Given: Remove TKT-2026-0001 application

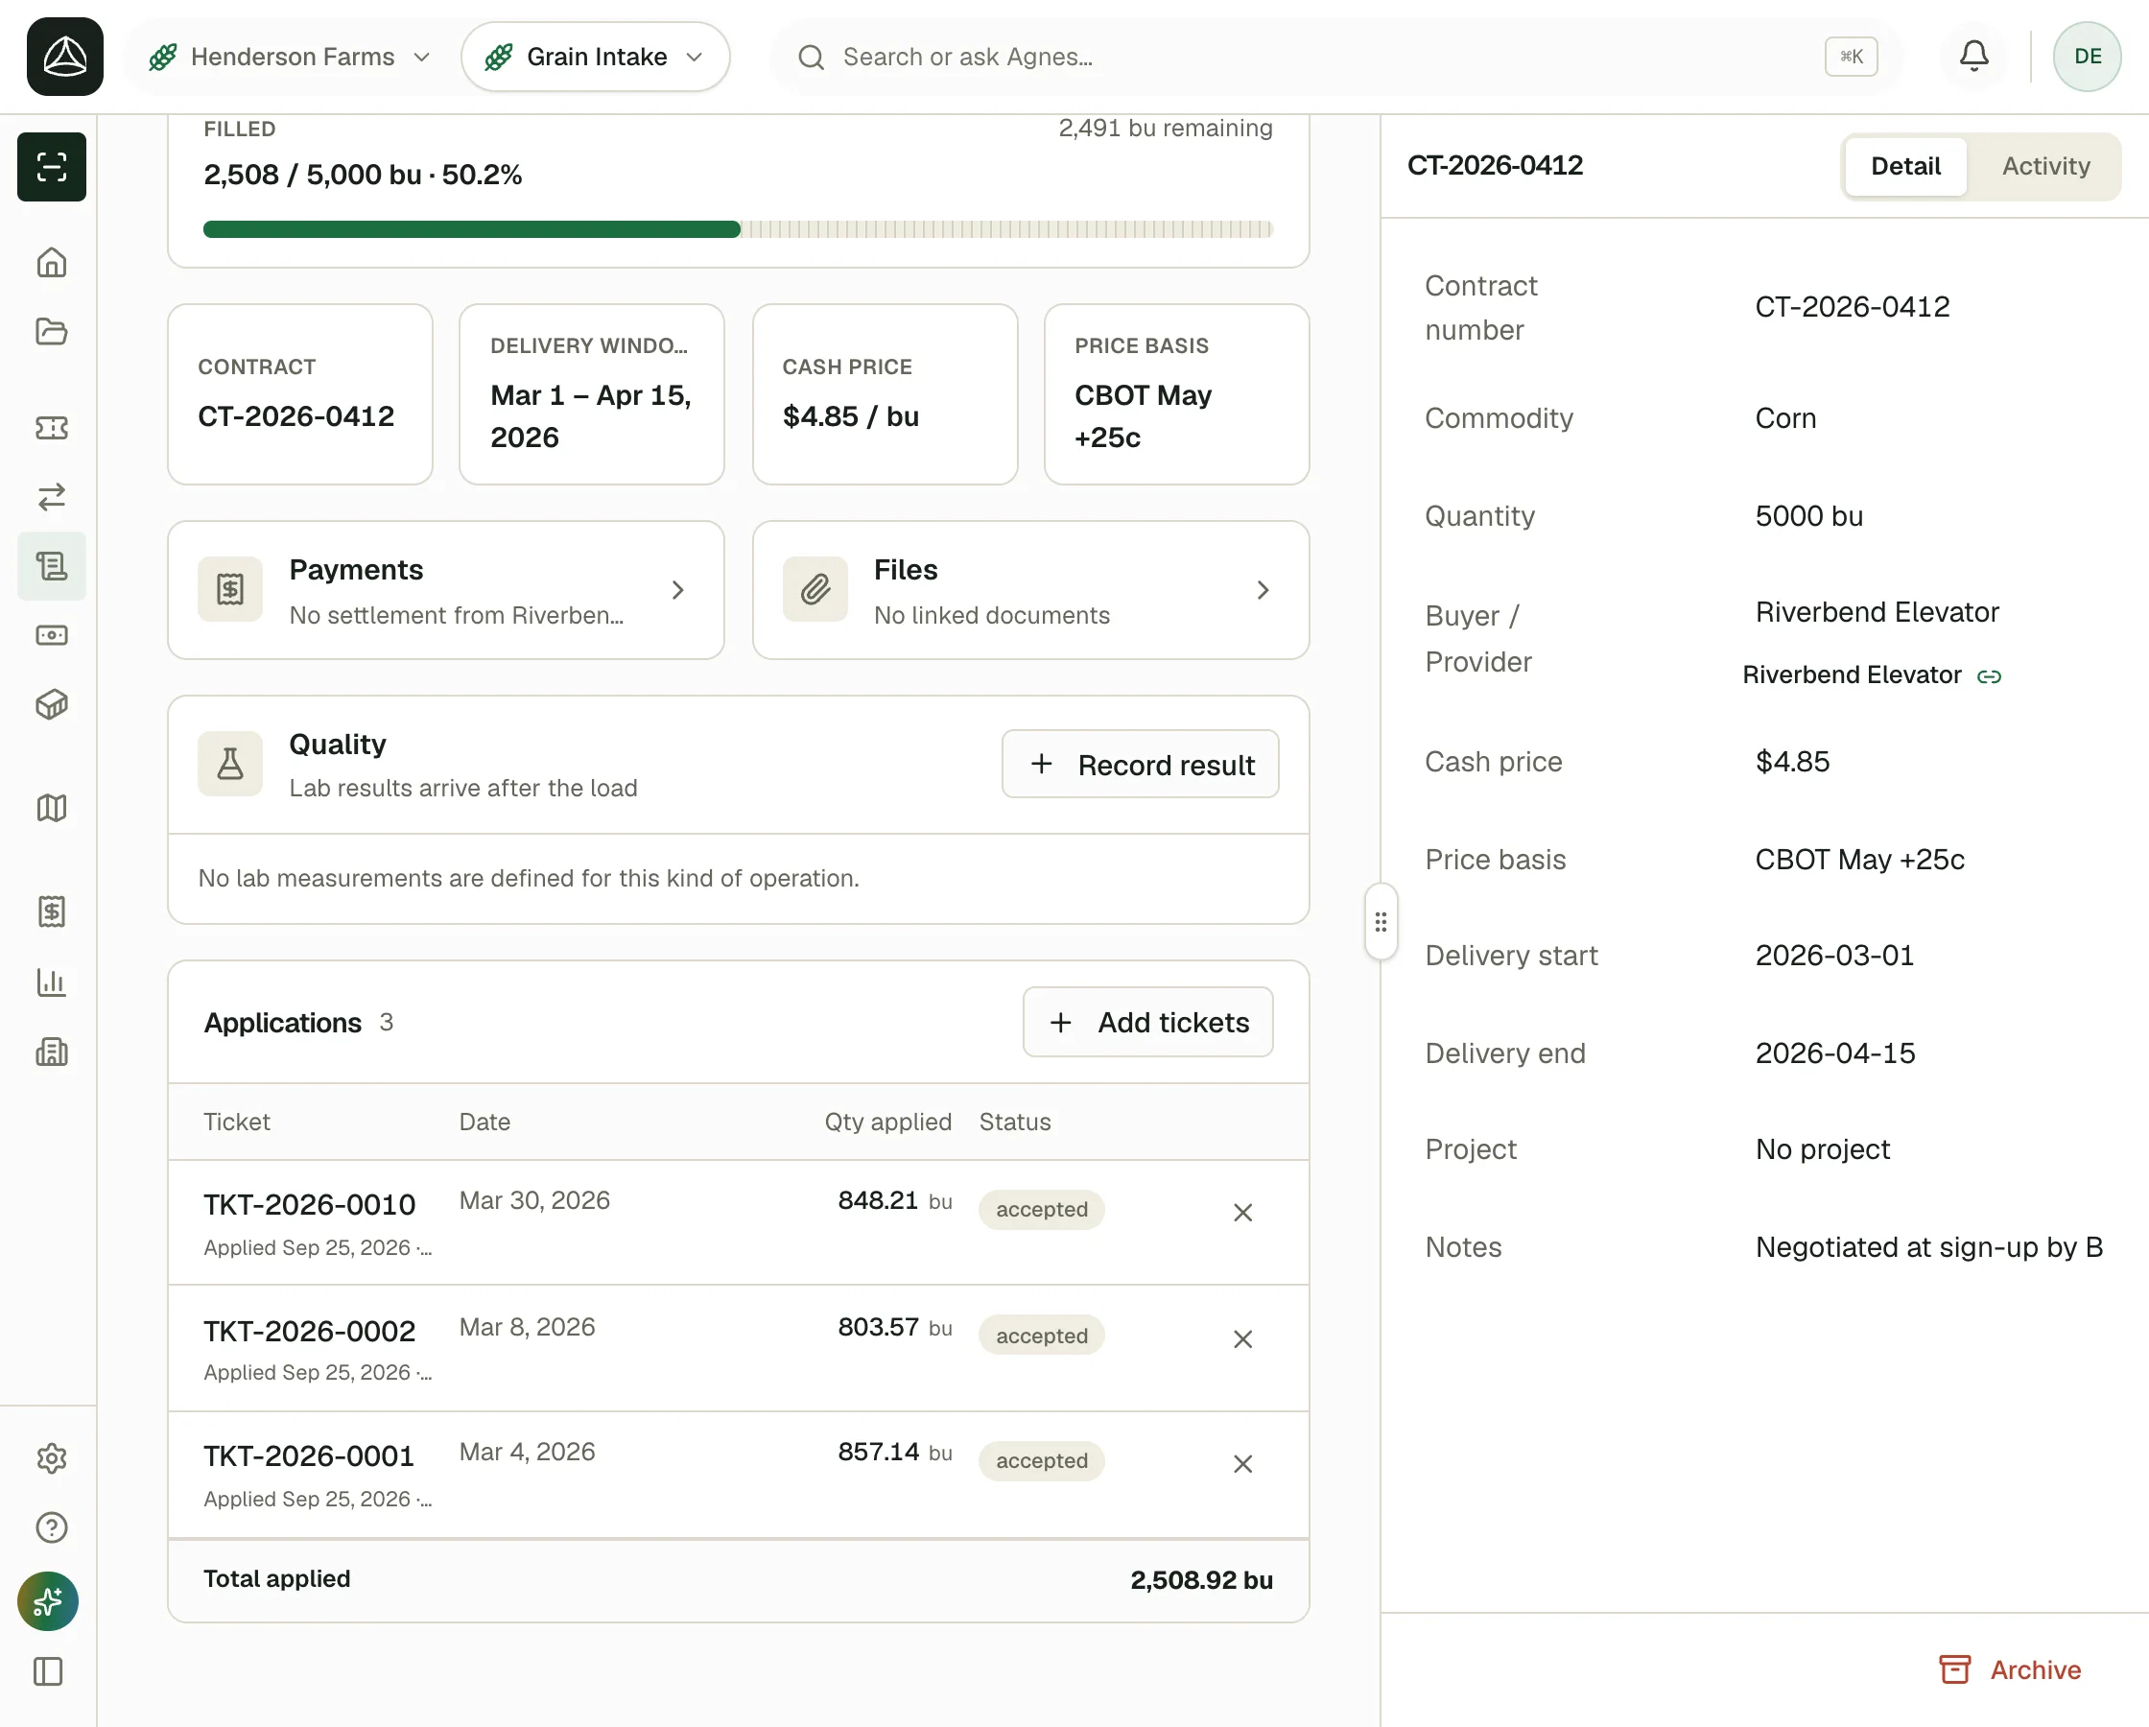Looking at the screenshot, I should click(1243, 1464).
